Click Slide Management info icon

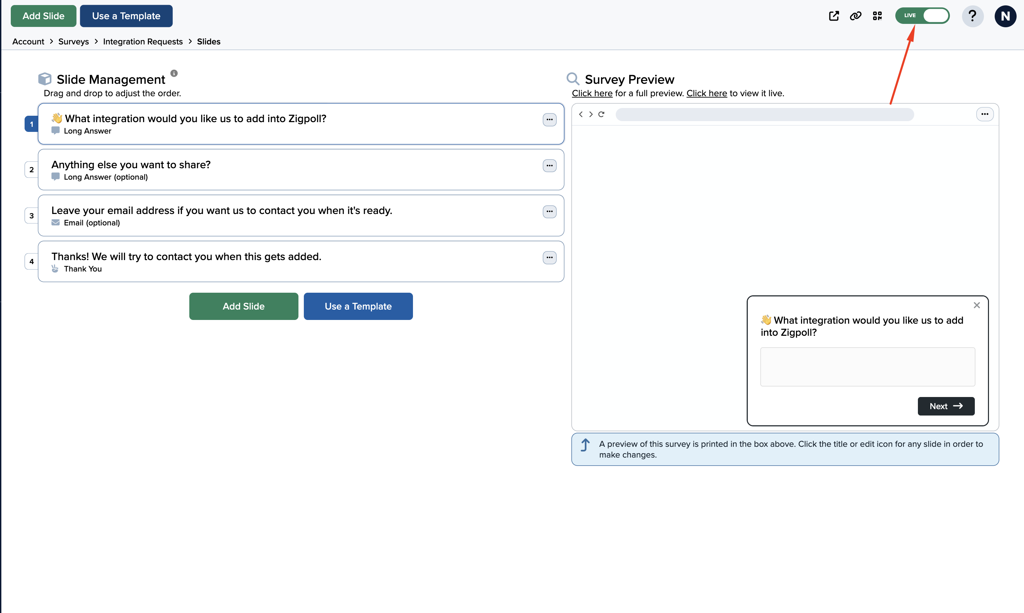pyautogui.click(x=174, y=73)
